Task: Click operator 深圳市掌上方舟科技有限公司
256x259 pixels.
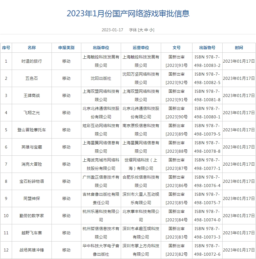Action: click(x=141, y=250)
